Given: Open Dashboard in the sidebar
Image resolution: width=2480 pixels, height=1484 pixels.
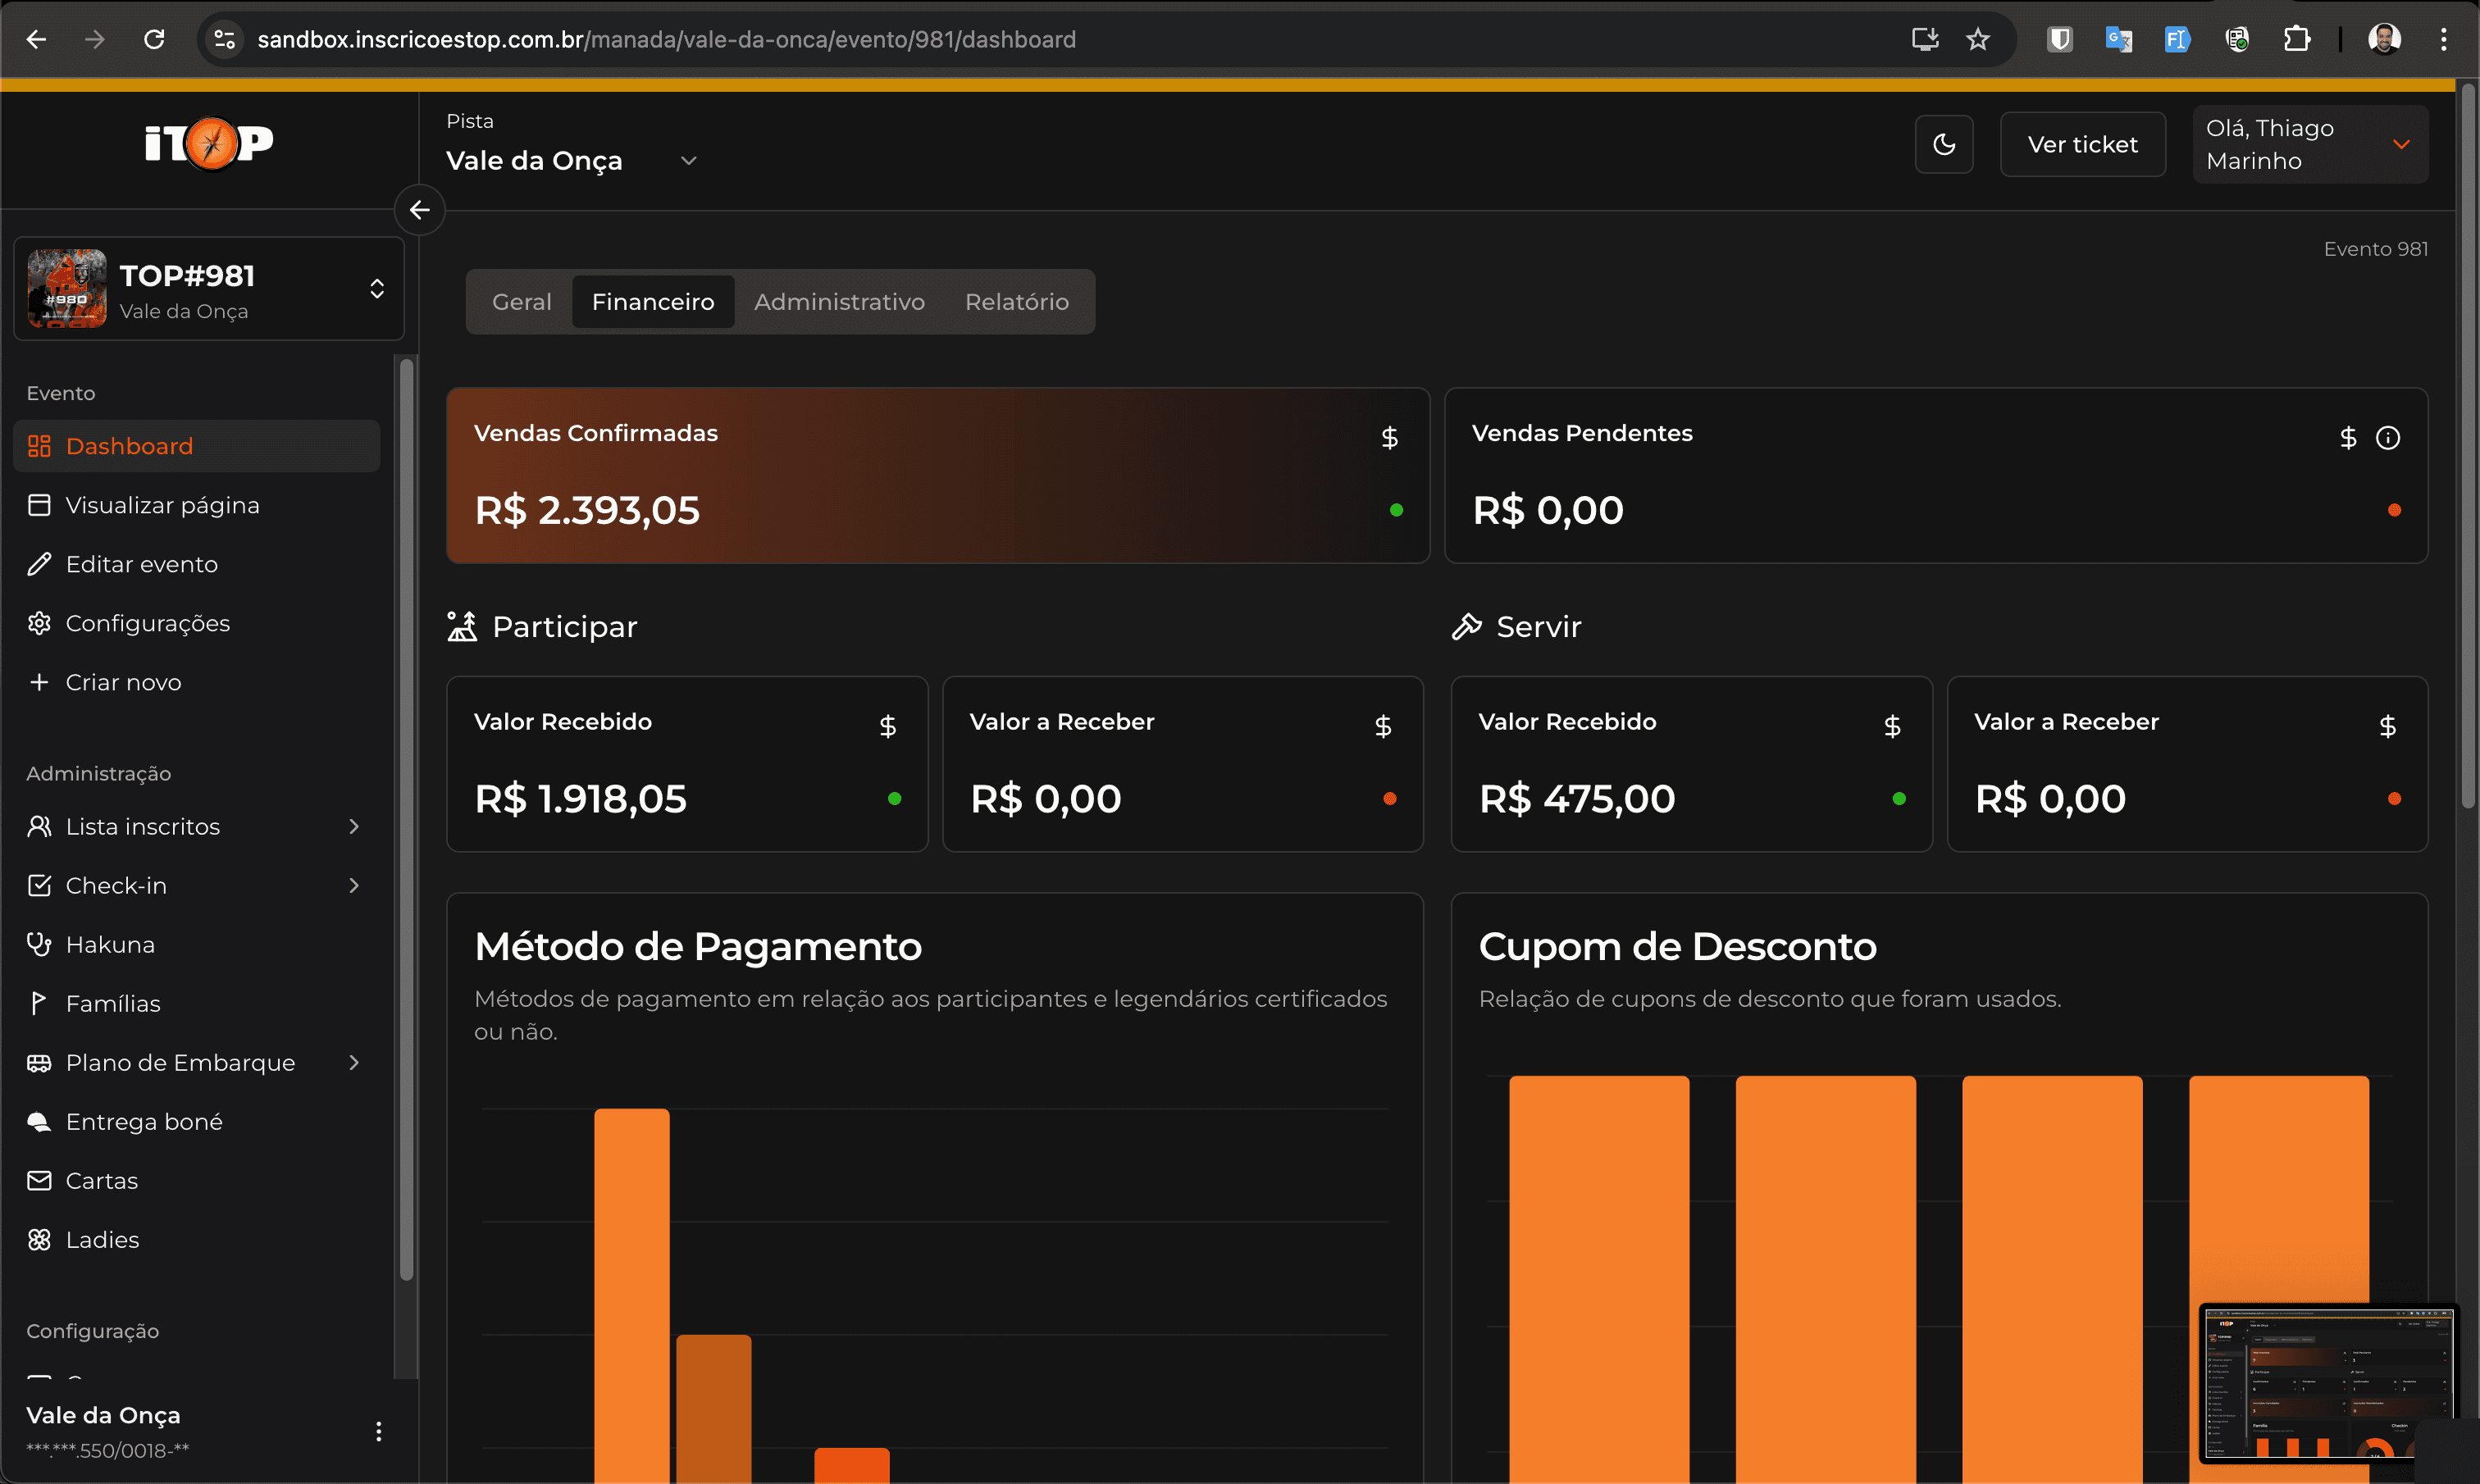Looking at the screenshot, I should [197, 446].
